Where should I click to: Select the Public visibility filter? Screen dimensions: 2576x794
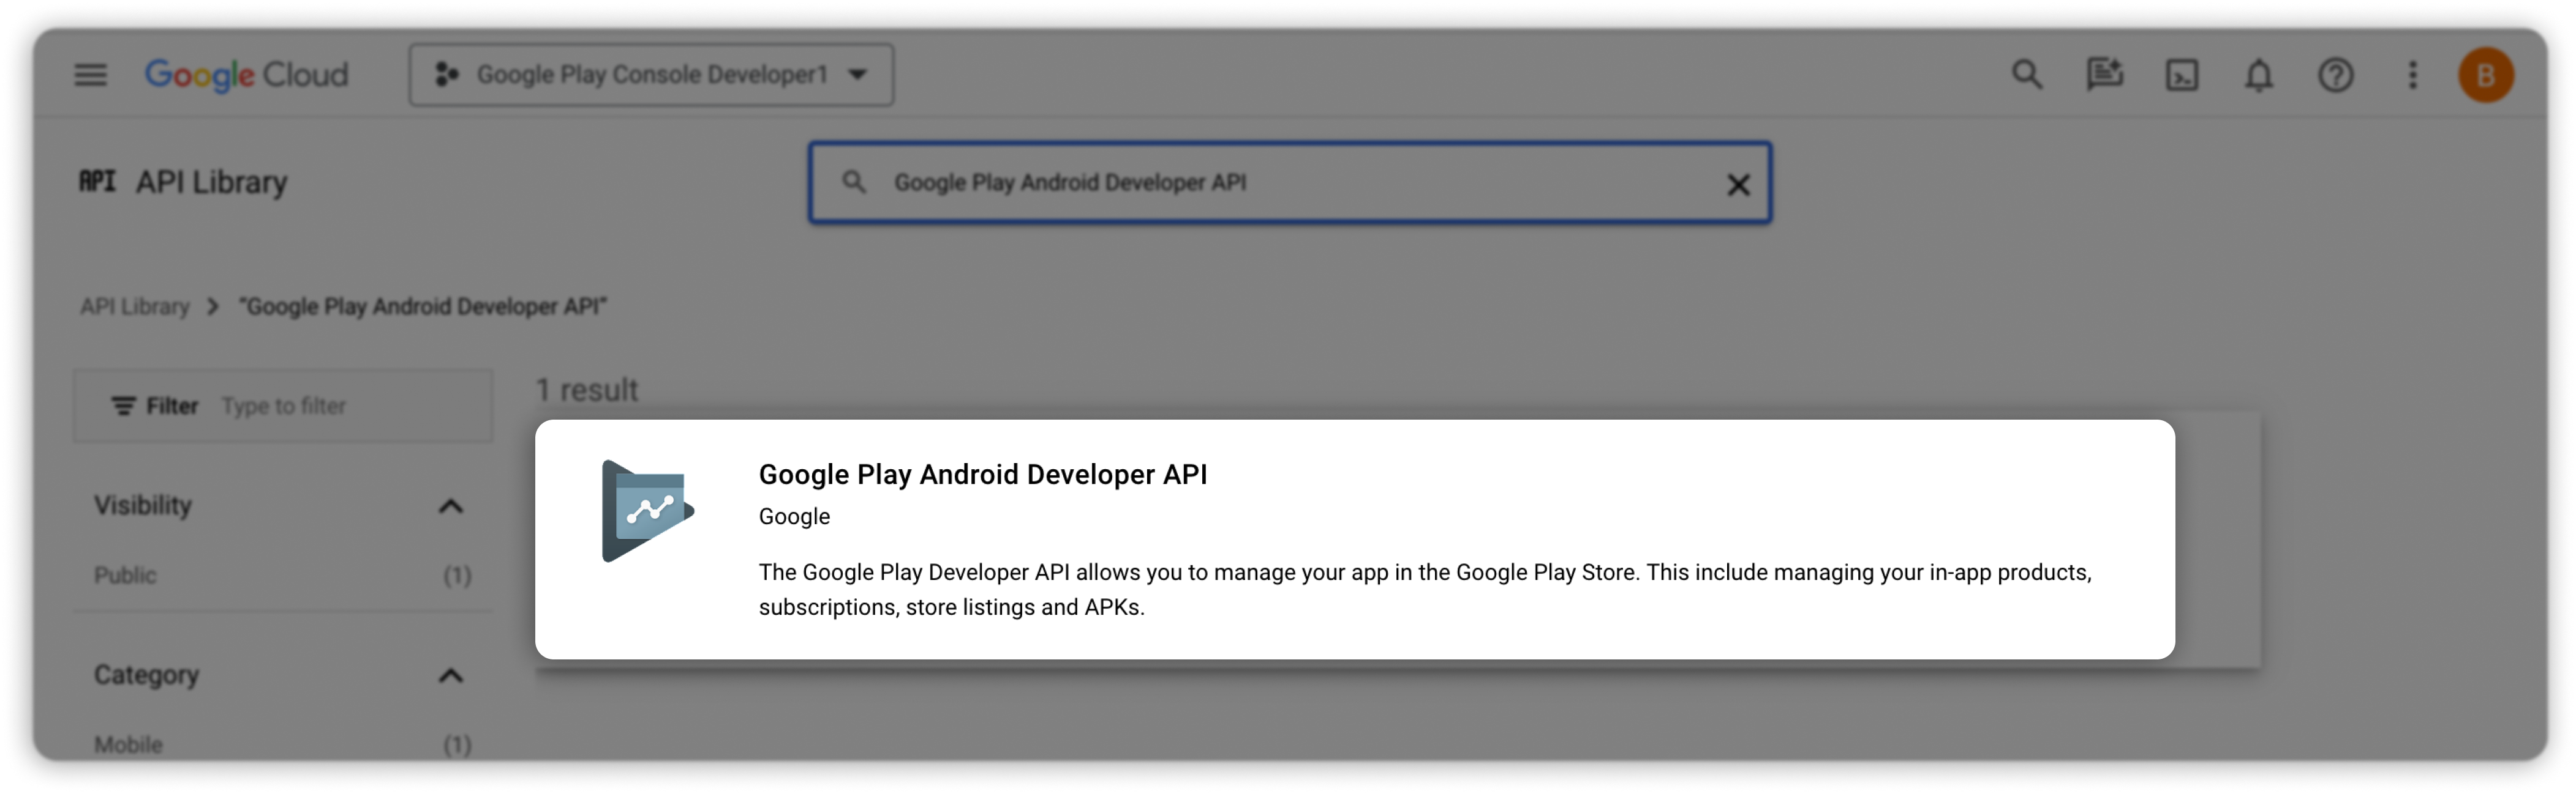126,575
